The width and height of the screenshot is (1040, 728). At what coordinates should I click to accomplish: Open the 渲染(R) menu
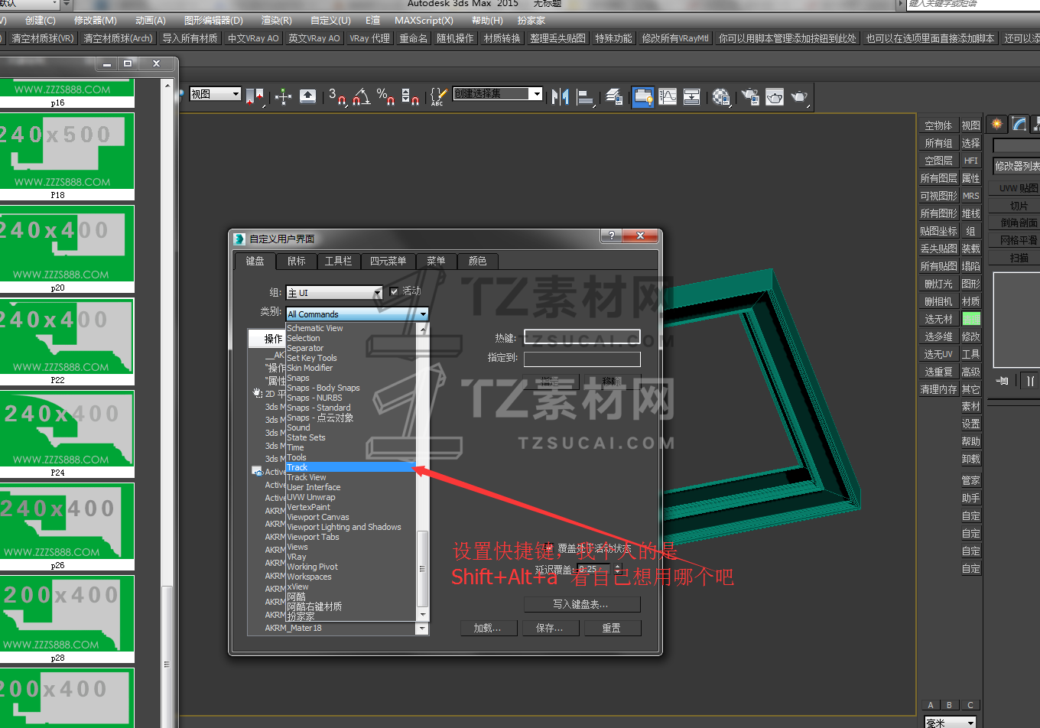click(x=276, y=21)
